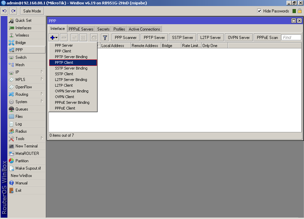Click the Log icon in sidebar
This screenshot has width=304, height=219.
11,124
